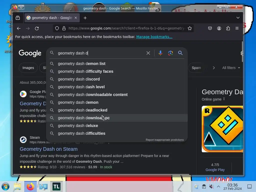Show more filter chips with right arrow
The image size is (256, 192).
point(214,68)
